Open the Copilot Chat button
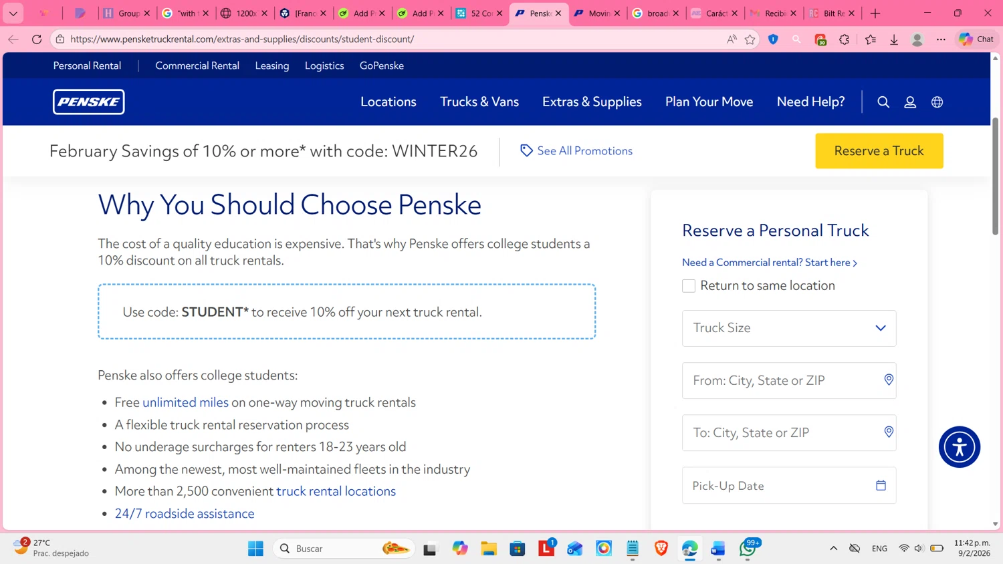 click(x=976, y=39)
